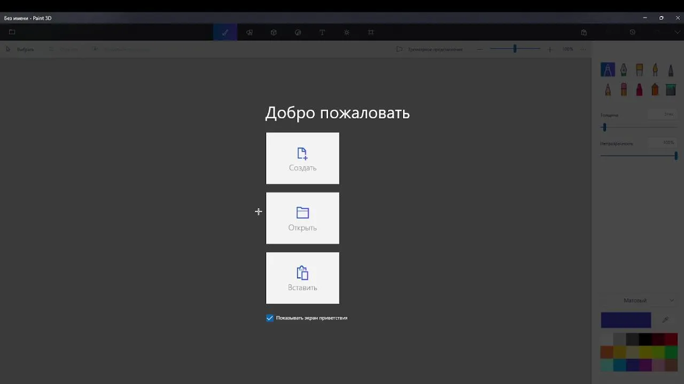
Task: Open the Effects sun icon
Action: pyautogui.click(x=347, y=32)
